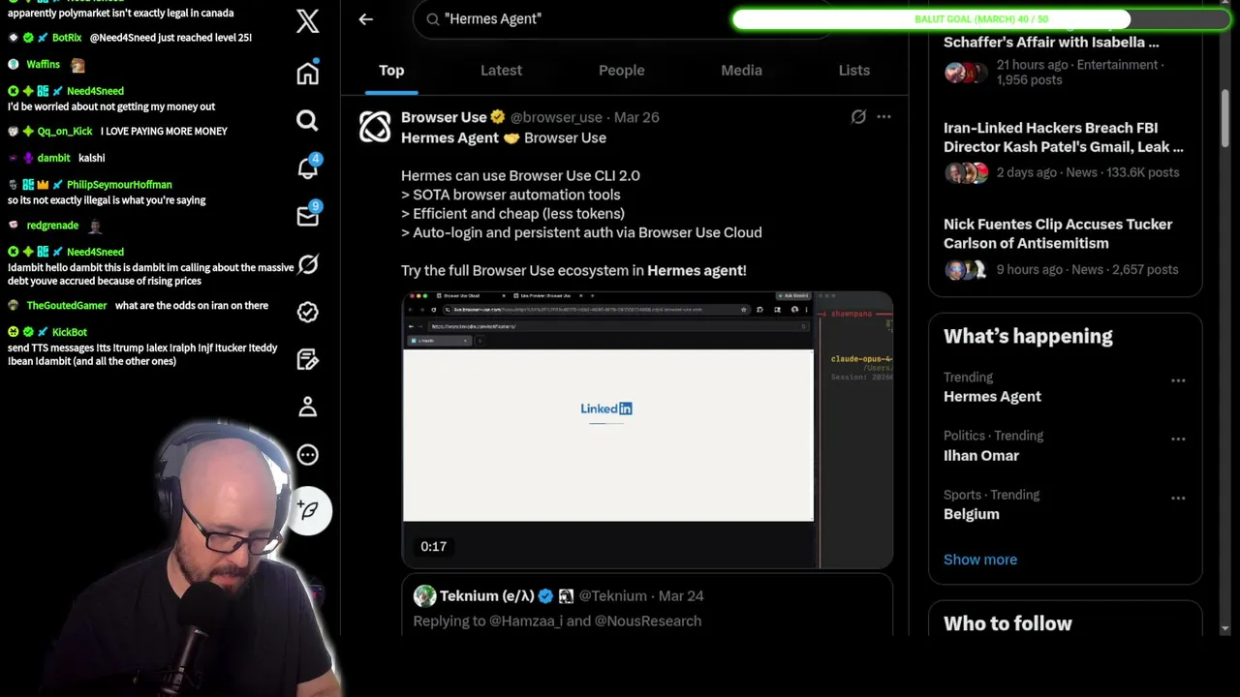Open Browser Use profile avatar
This screenshot has width=1240, height=697.
tap(375, 127)
